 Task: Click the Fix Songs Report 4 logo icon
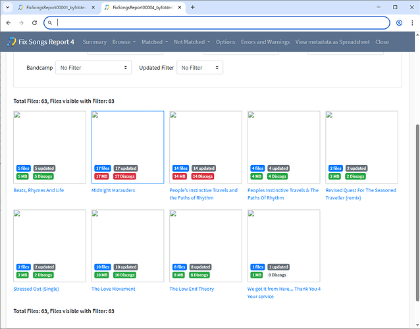[x=11, y=42]
